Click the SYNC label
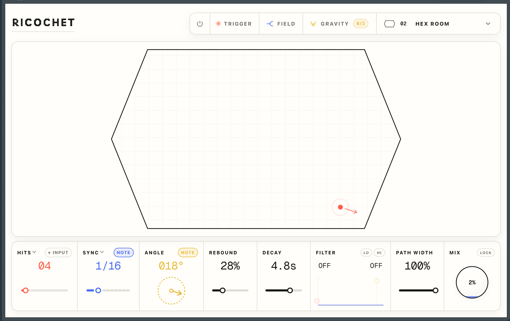The height and width of the screenshot is (321, 510). (x=91, y=253)
